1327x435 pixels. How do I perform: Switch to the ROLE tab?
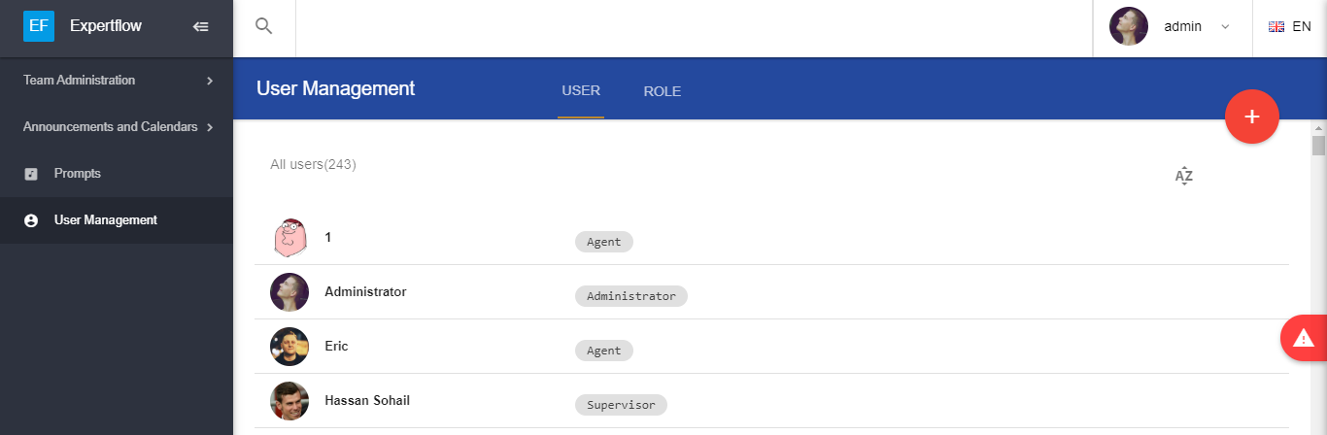click(x=662, y=91)
